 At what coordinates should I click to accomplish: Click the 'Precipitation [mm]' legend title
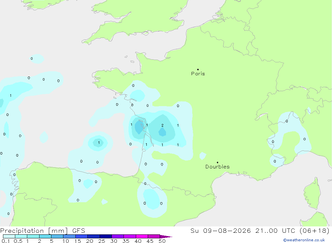coord(34,230)
